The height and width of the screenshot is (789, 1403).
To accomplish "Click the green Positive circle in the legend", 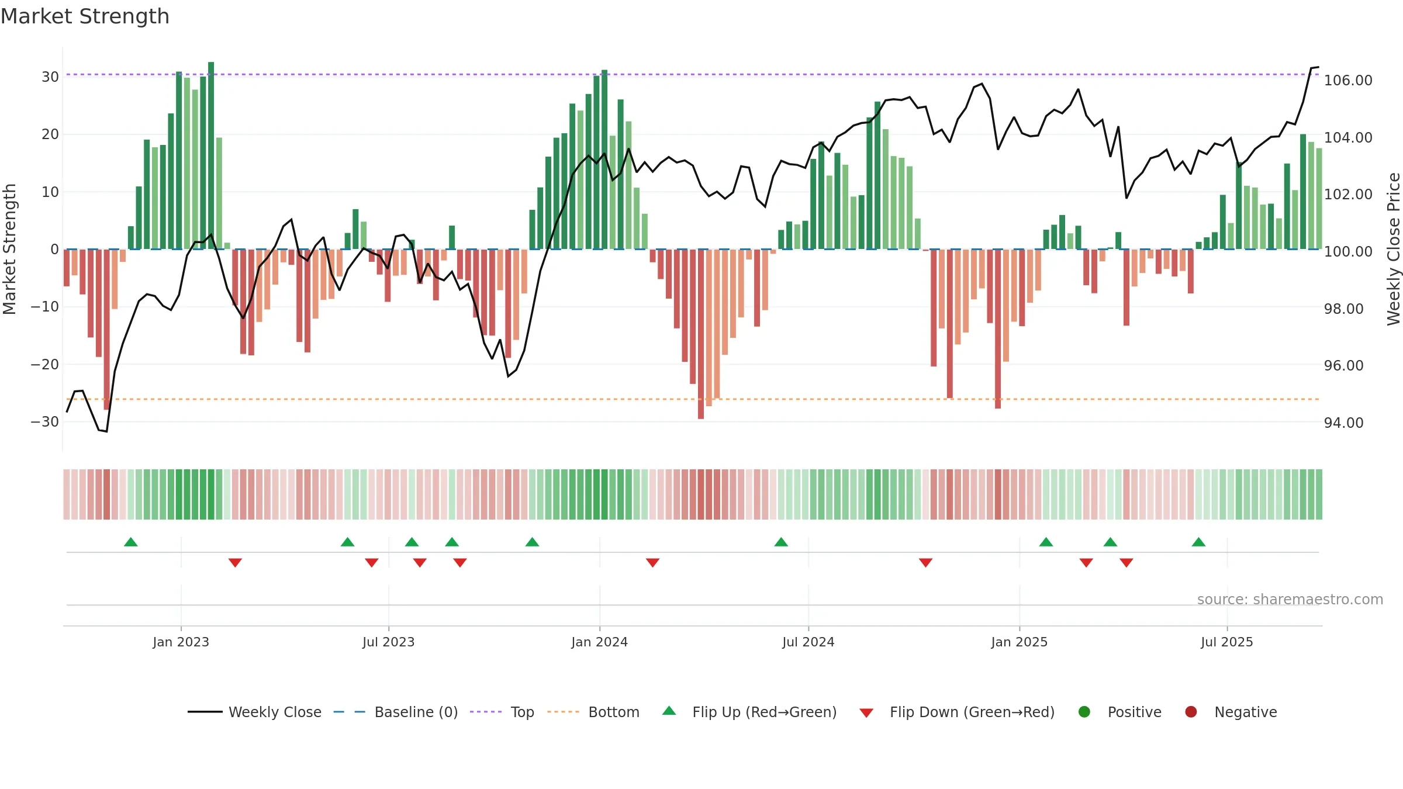I will click(1084, 712).
